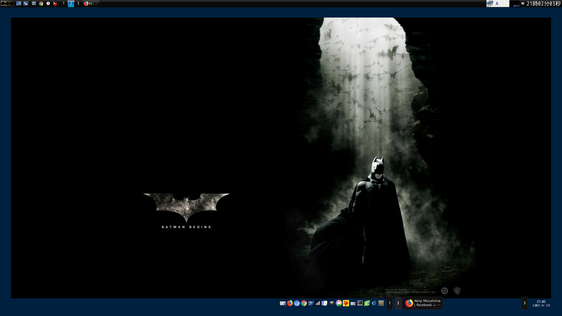The width and height of the screenshot is (562, 316).
Task: Launch GIMP from the bottom dock
Action: coord(331,303)
